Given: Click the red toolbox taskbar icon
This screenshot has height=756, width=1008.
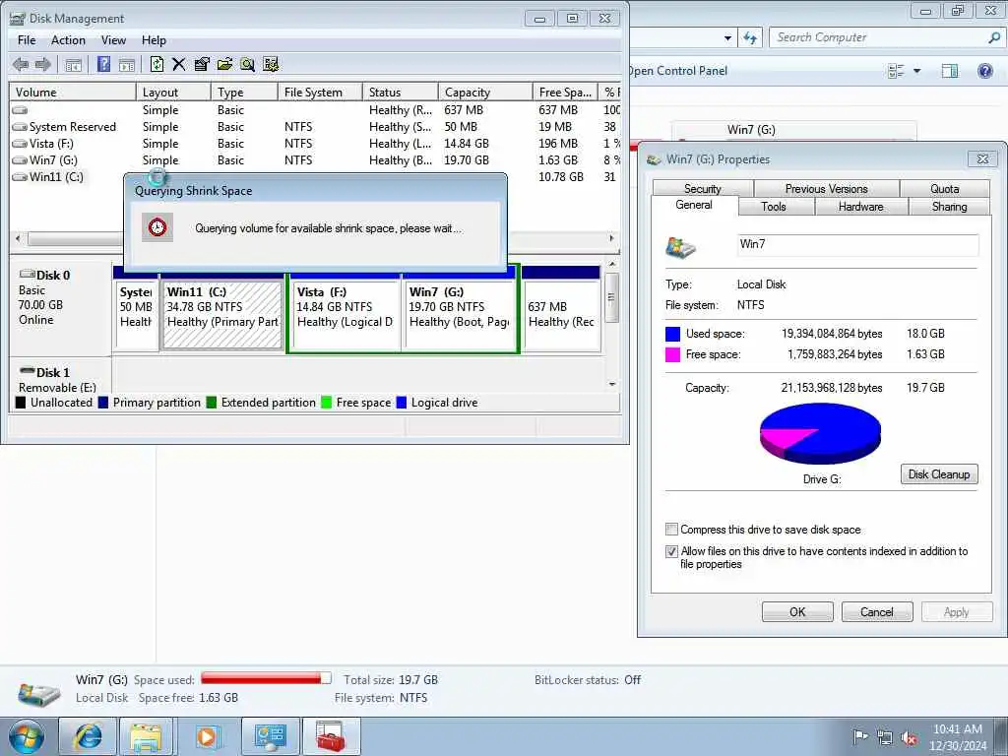Looking at the screenshot, I should (x=331, y=736).
